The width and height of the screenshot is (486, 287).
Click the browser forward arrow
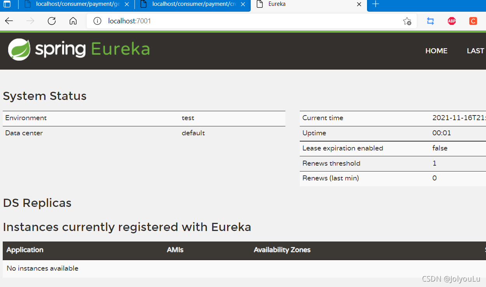(30, 21)
